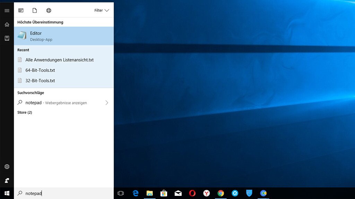Viewport: 355px width, 199px height.
Task: Open the Feedback icon above Start button
Action: coord(7,180)
